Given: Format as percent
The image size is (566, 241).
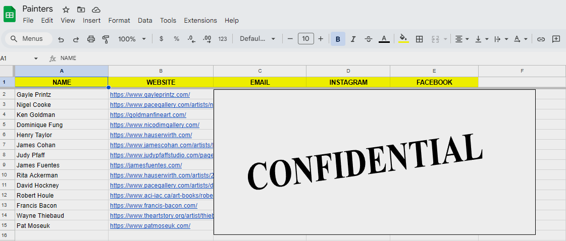Looking at the screenshot, I should [177, 39].
